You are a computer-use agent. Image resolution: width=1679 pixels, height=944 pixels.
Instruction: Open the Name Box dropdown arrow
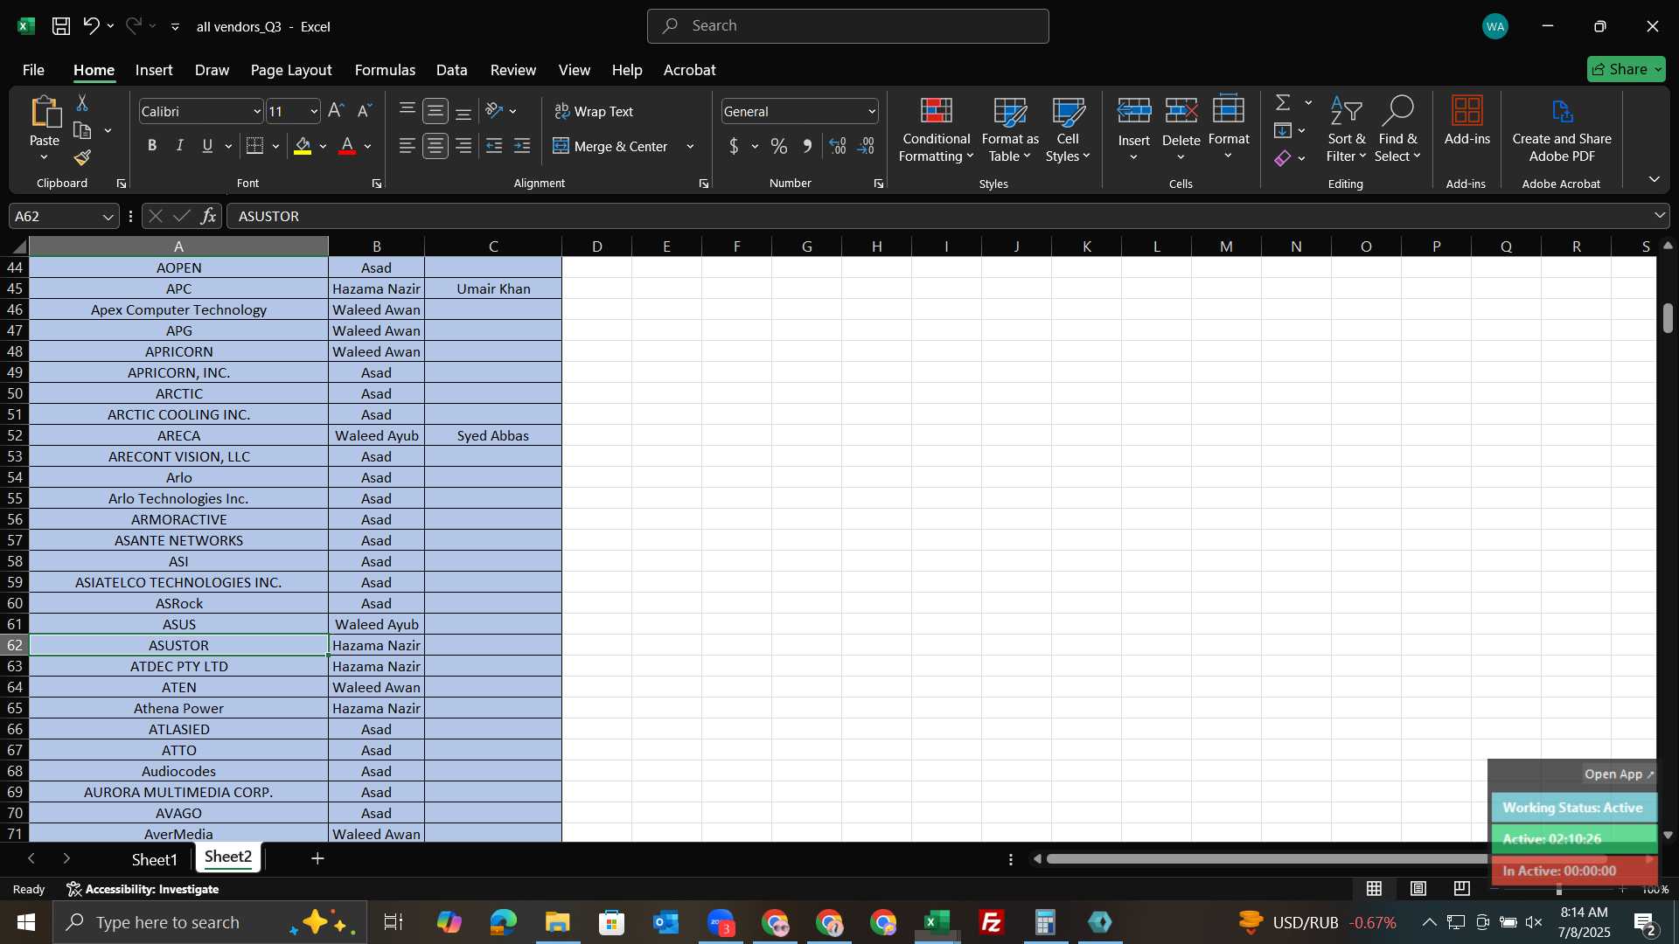[108, 216]
